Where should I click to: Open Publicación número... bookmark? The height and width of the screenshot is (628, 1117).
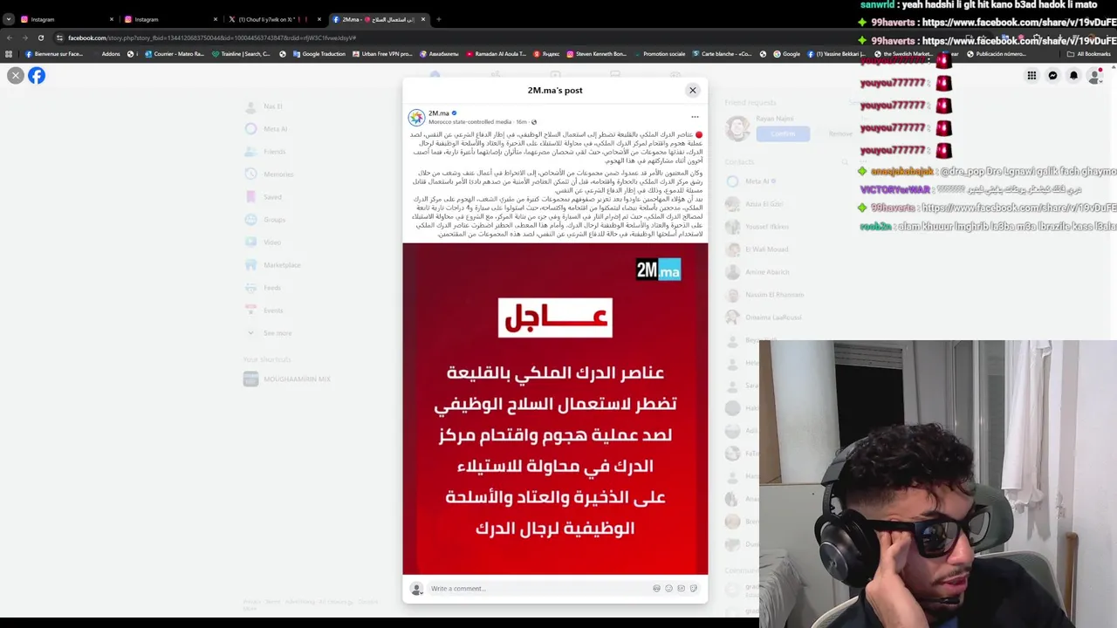(x=995, y=54)
